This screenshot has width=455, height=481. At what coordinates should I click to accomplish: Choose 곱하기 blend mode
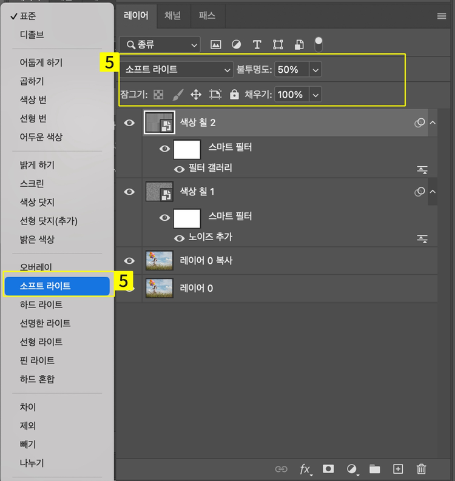[32, 81]
